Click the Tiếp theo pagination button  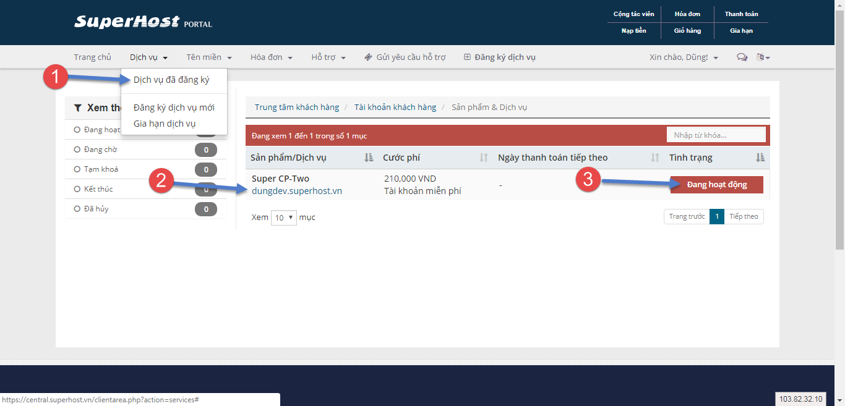[744, 216]
